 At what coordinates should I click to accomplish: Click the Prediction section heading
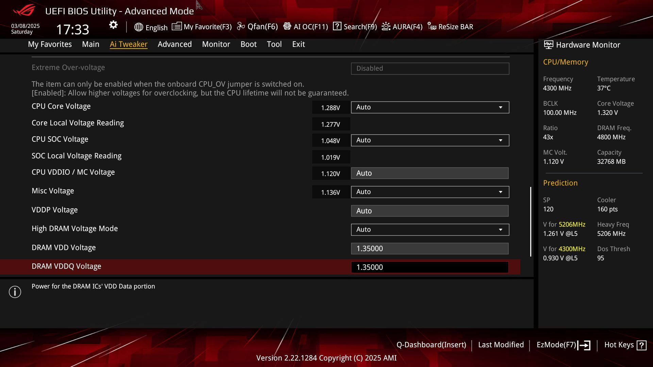click(560, 183)
